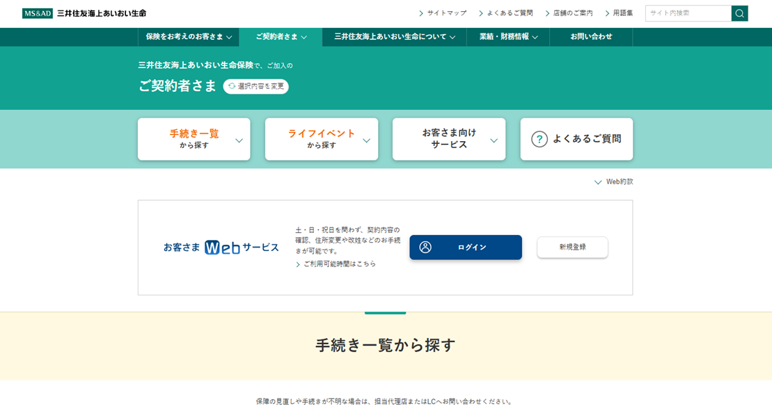Open 用語集 link

[623, 13]
